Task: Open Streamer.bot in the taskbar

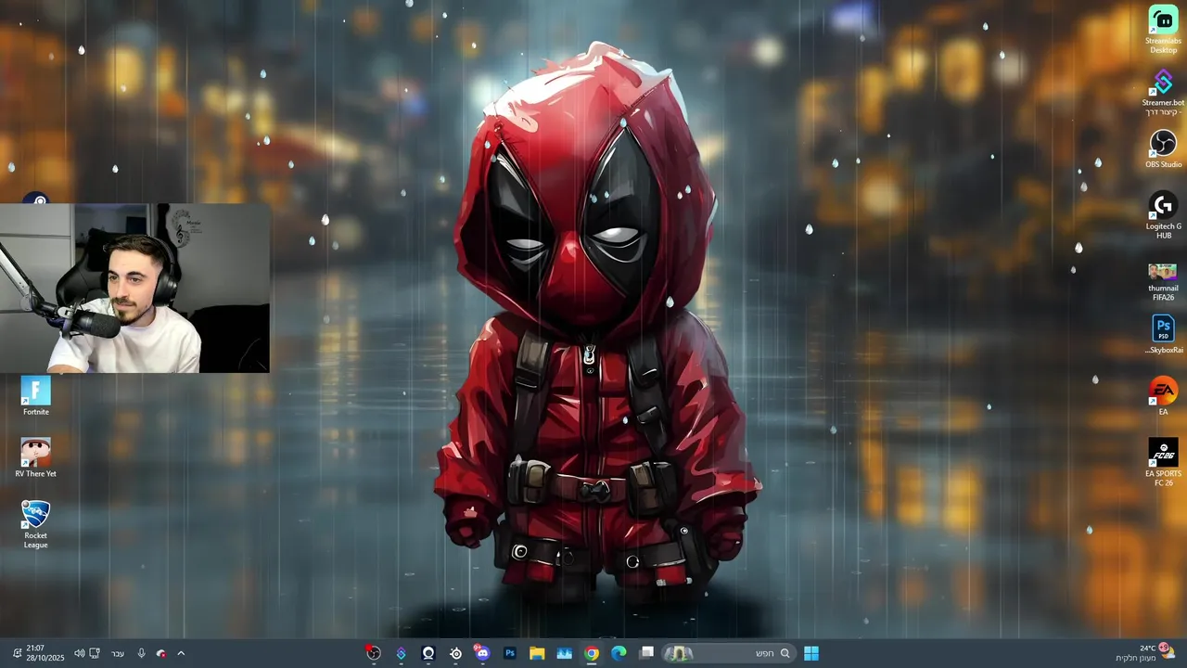Action: point(401,653)
